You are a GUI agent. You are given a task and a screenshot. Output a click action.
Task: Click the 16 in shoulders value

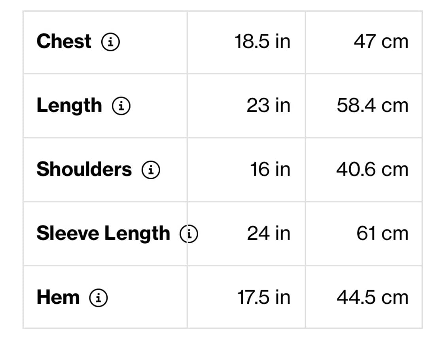270,170
